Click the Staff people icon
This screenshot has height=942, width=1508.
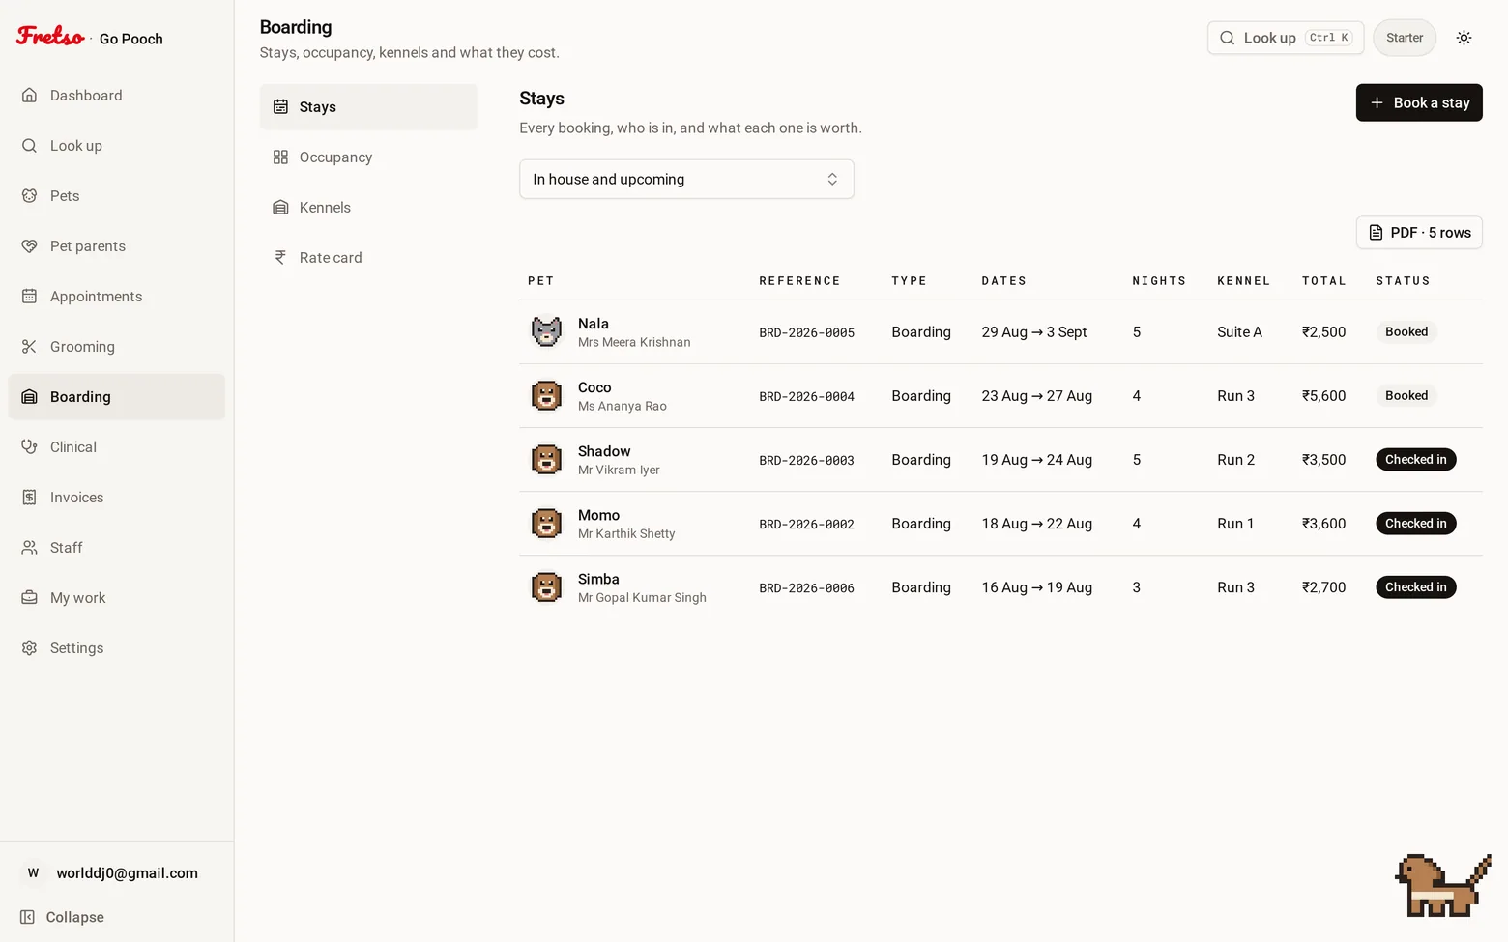(x=30, y=547)
